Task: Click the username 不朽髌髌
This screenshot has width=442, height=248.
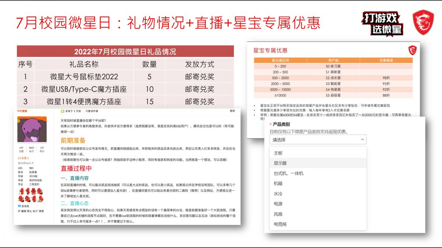Action: 22,111
